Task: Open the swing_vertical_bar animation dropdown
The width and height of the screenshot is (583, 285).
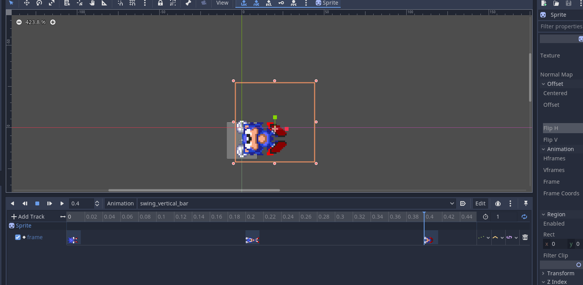Action: [x=451, y=203]
